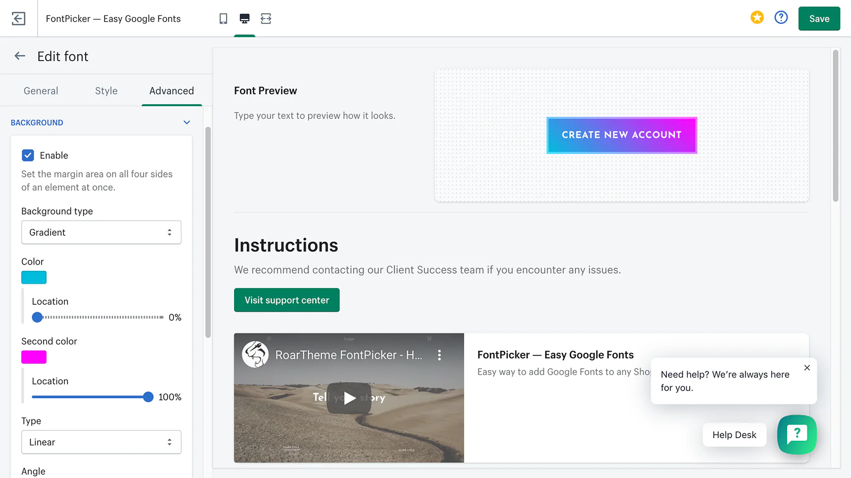Open the video options three-dot menu
Viewport: 851px width, 478px height.
pos(439,355)
